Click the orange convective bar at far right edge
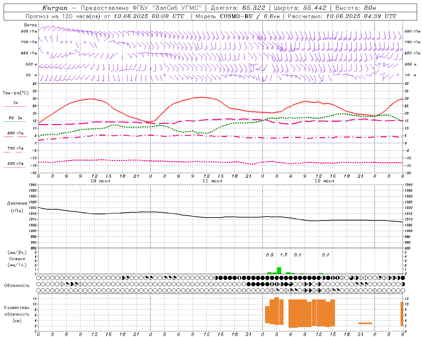Image resolution: width=422 pixels, height=337 pixels. click(402, 314)
